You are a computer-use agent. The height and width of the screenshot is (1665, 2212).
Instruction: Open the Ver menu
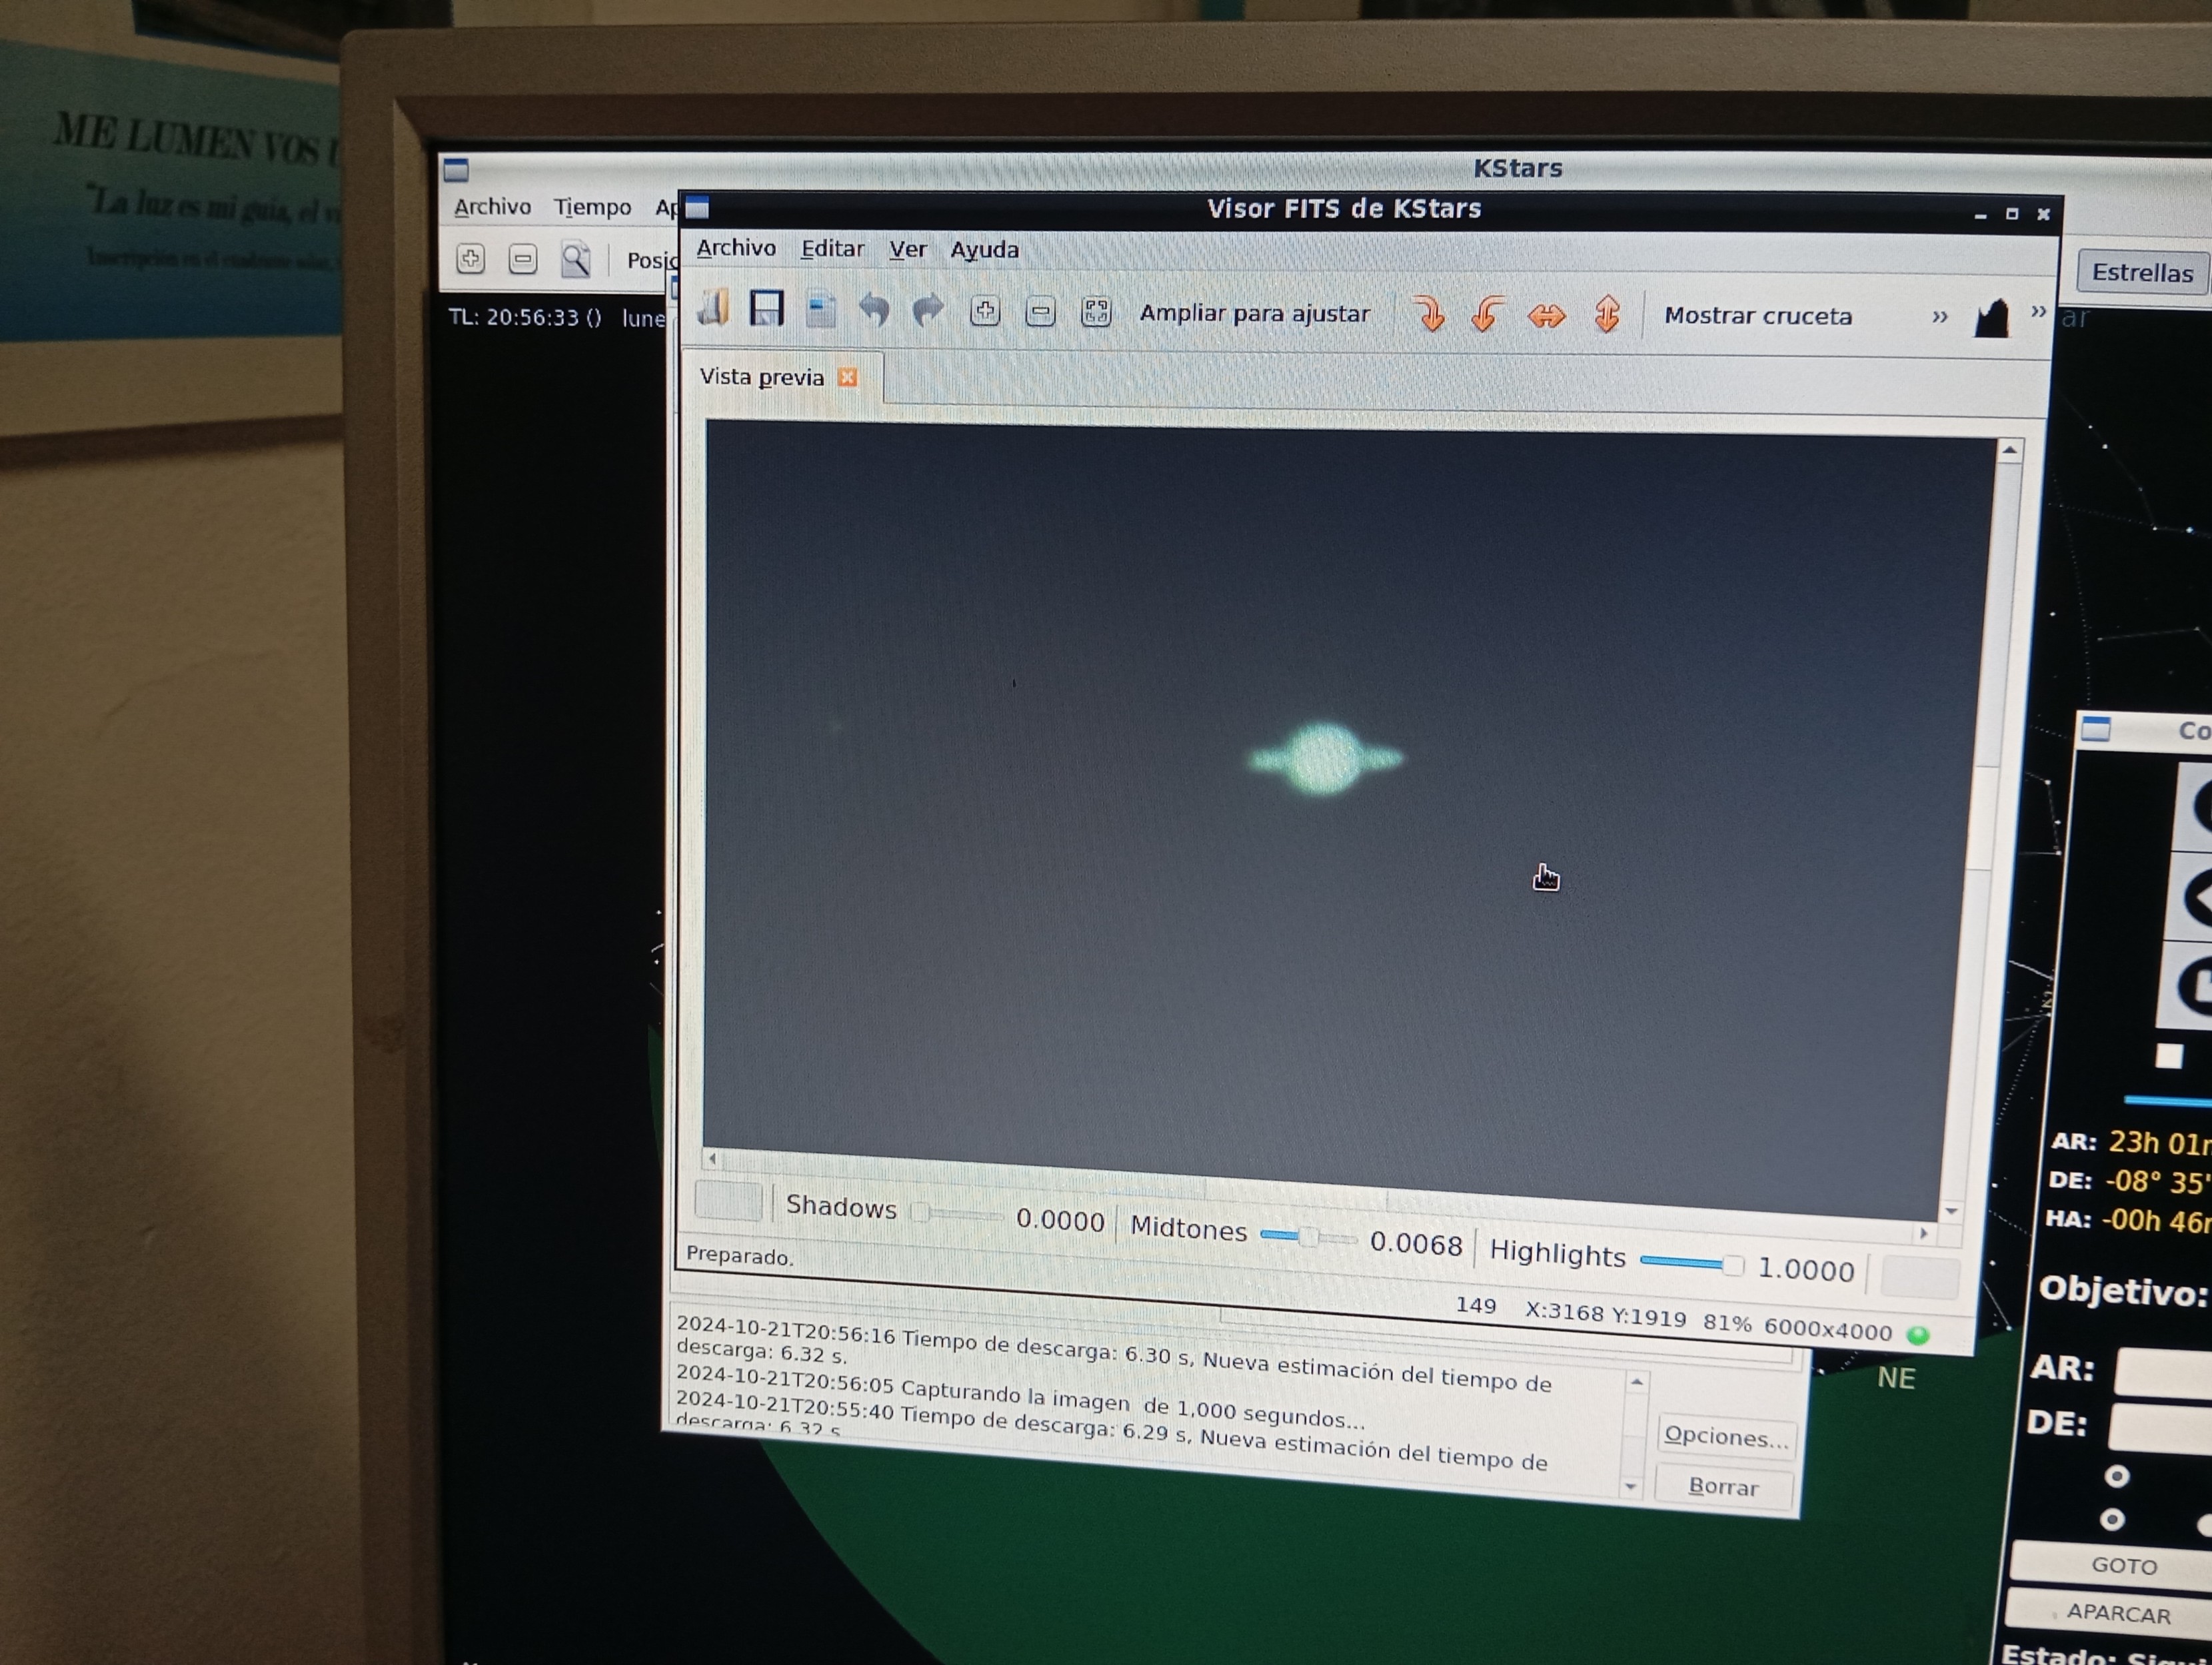pyautogui.click(x=908, y=249)
